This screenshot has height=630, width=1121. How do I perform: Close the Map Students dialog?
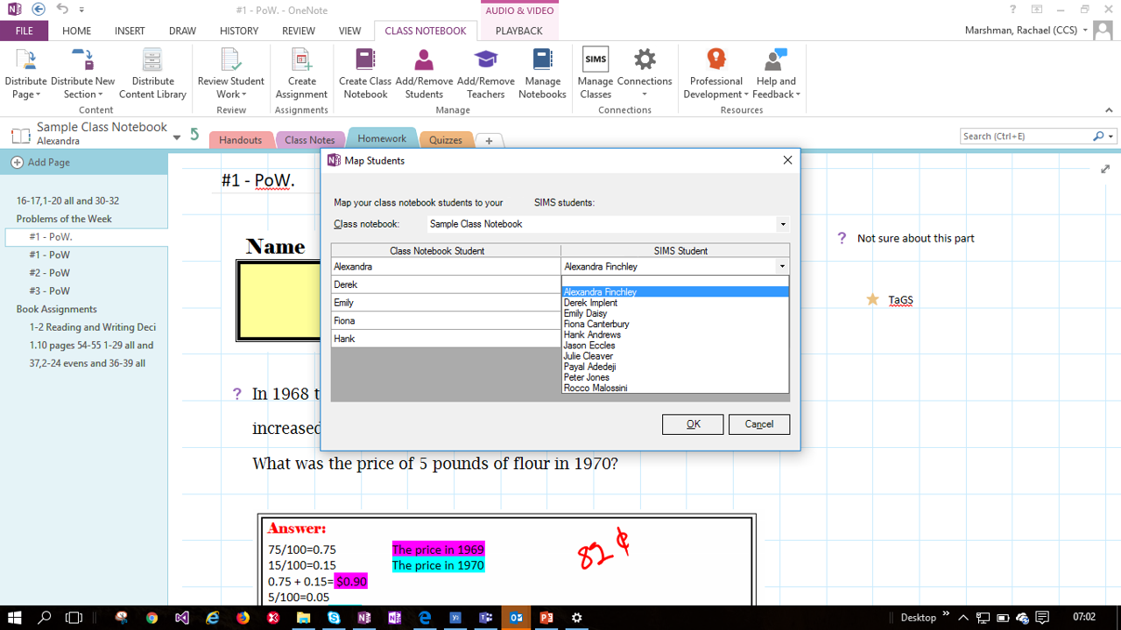(787, 160)
